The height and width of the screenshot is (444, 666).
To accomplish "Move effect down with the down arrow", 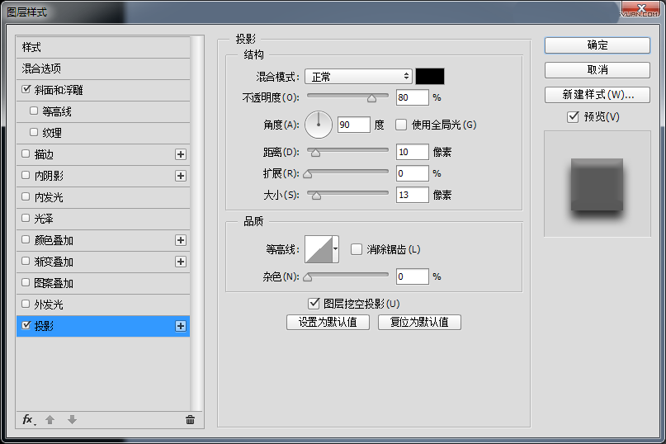I will [x=72, y=419].
